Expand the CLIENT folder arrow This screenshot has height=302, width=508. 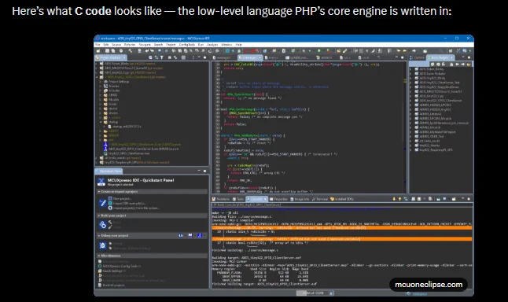point(101,131)
